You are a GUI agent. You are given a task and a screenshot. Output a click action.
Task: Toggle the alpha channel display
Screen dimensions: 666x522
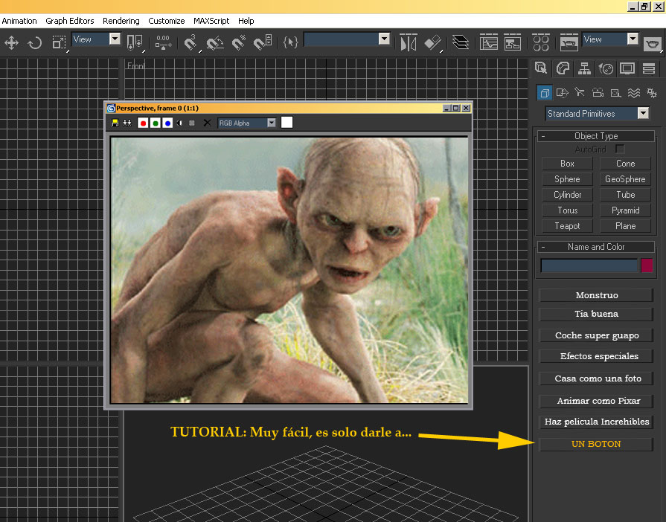click(179, 123)
